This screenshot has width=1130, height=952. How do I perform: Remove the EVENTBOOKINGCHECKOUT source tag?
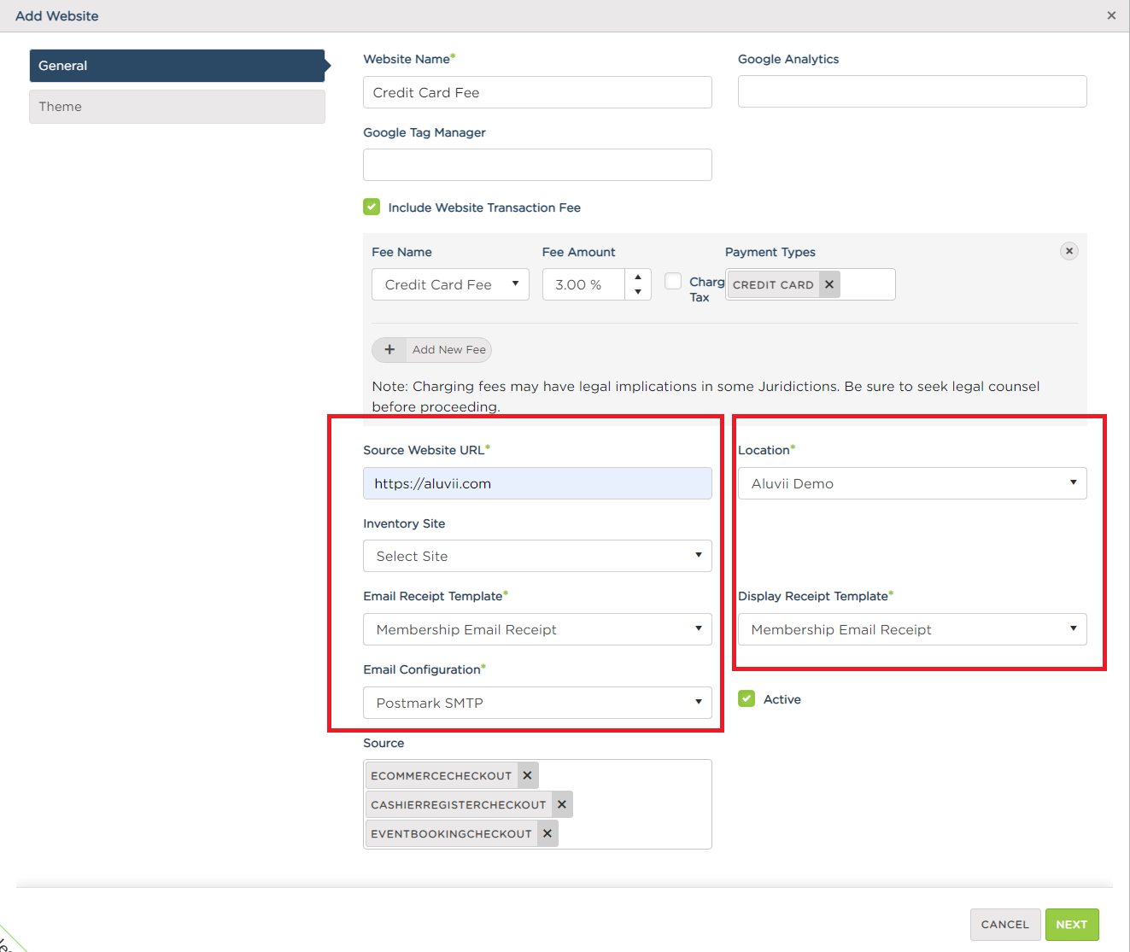547,833
